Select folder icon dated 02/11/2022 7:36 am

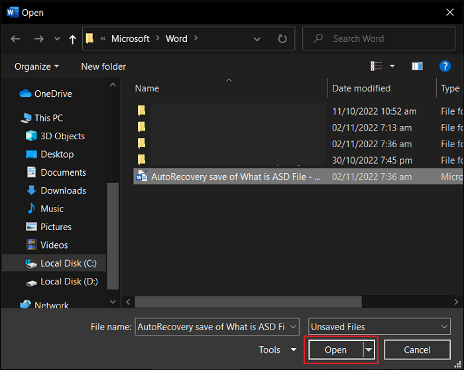click(x=141, y=143)
